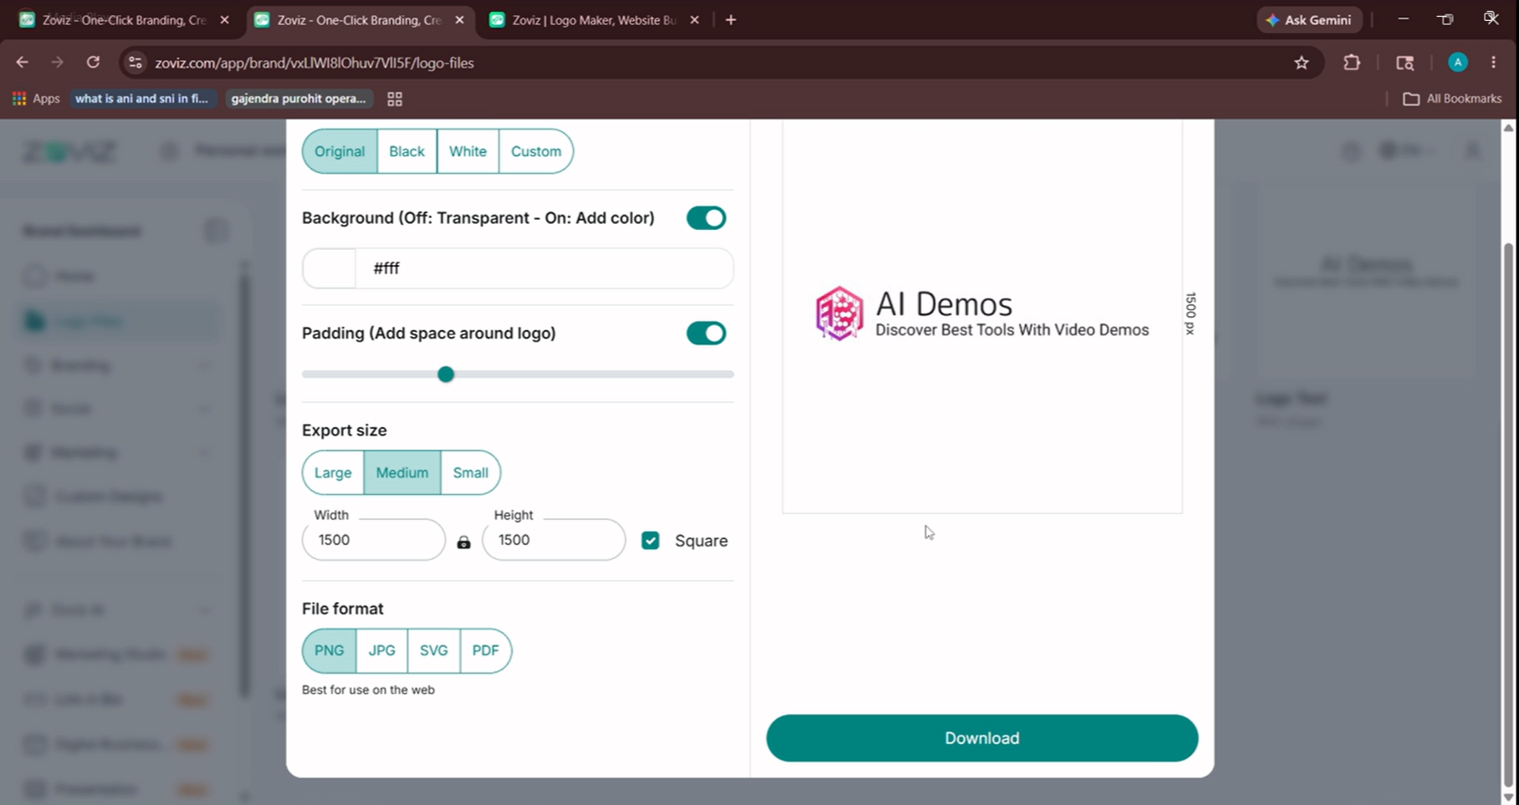Click the AI Demos logo preview
The height and width of the screenshot is (805, 1519).
[982, 314]
